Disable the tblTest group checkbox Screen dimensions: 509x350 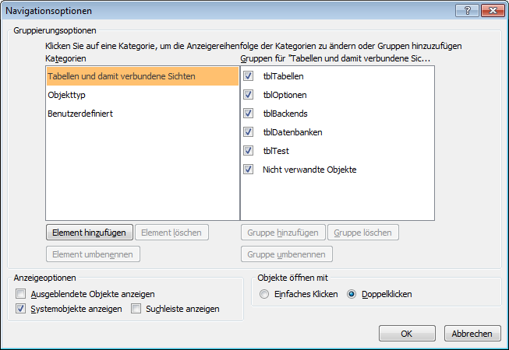click(x=249, y=151)
